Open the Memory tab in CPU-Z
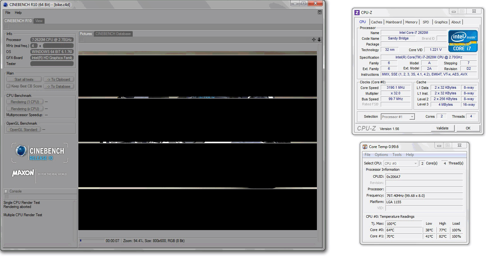 click(411, 22)
